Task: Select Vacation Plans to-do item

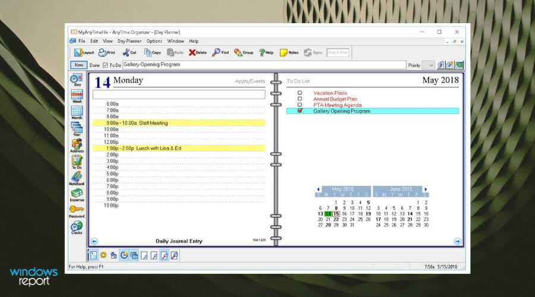Action: (x=330, y=93)
